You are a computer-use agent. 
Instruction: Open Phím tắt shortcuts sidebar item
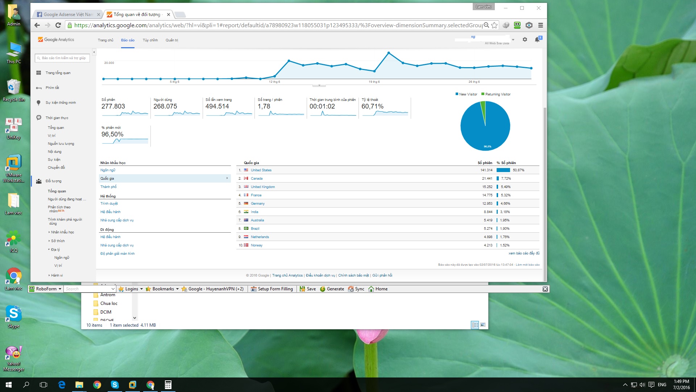(52, 88)
